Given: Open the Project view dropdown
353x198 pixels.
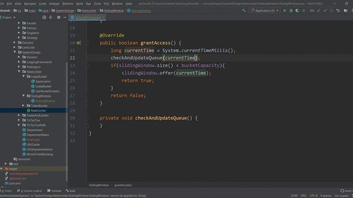Looking at the screenshot, I should tap(9, 17).
